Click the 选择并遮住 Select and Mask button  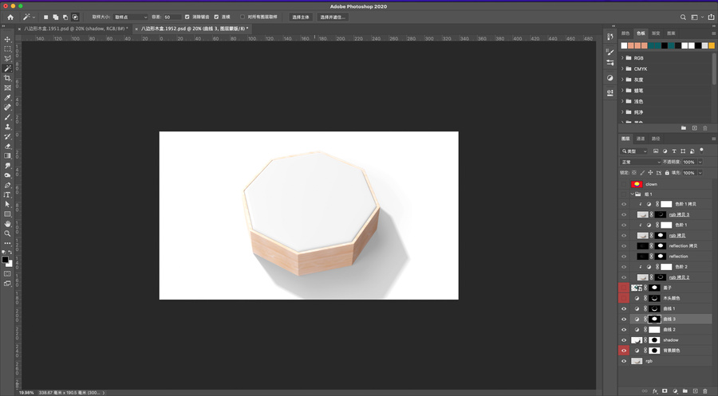[x=333, y=17]
